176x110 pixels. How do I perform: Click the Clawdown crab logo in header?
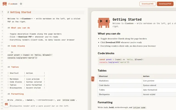coord(5,4)
